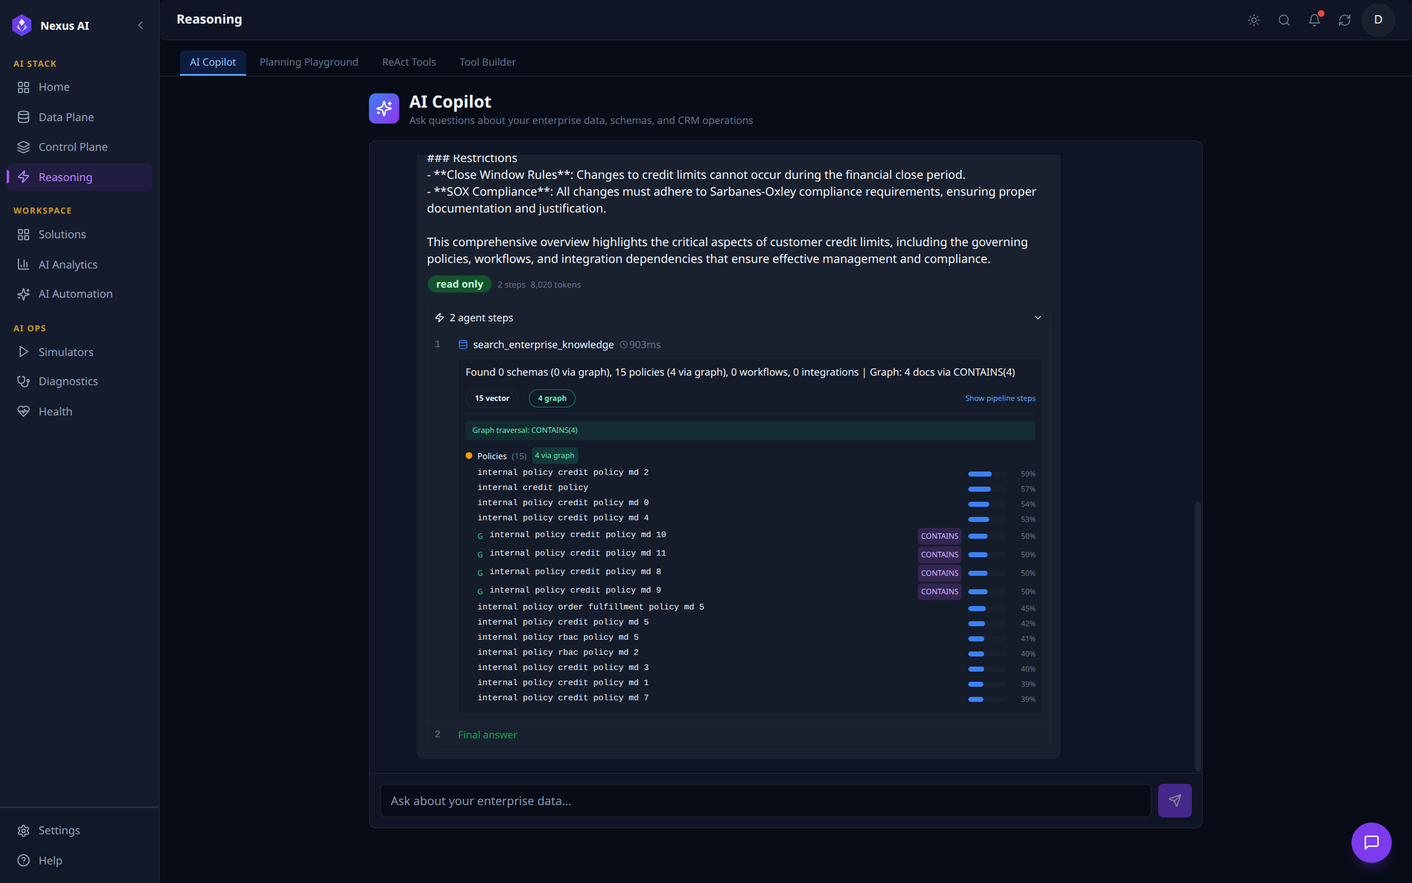
Task: Click the AI Copilot sparkle logo
Action: (x=384, y=108)
